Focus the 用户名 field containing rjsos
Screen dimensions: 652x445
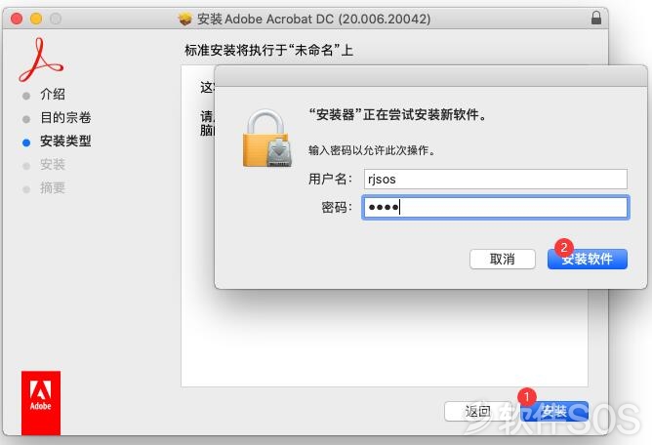point(495,180)
